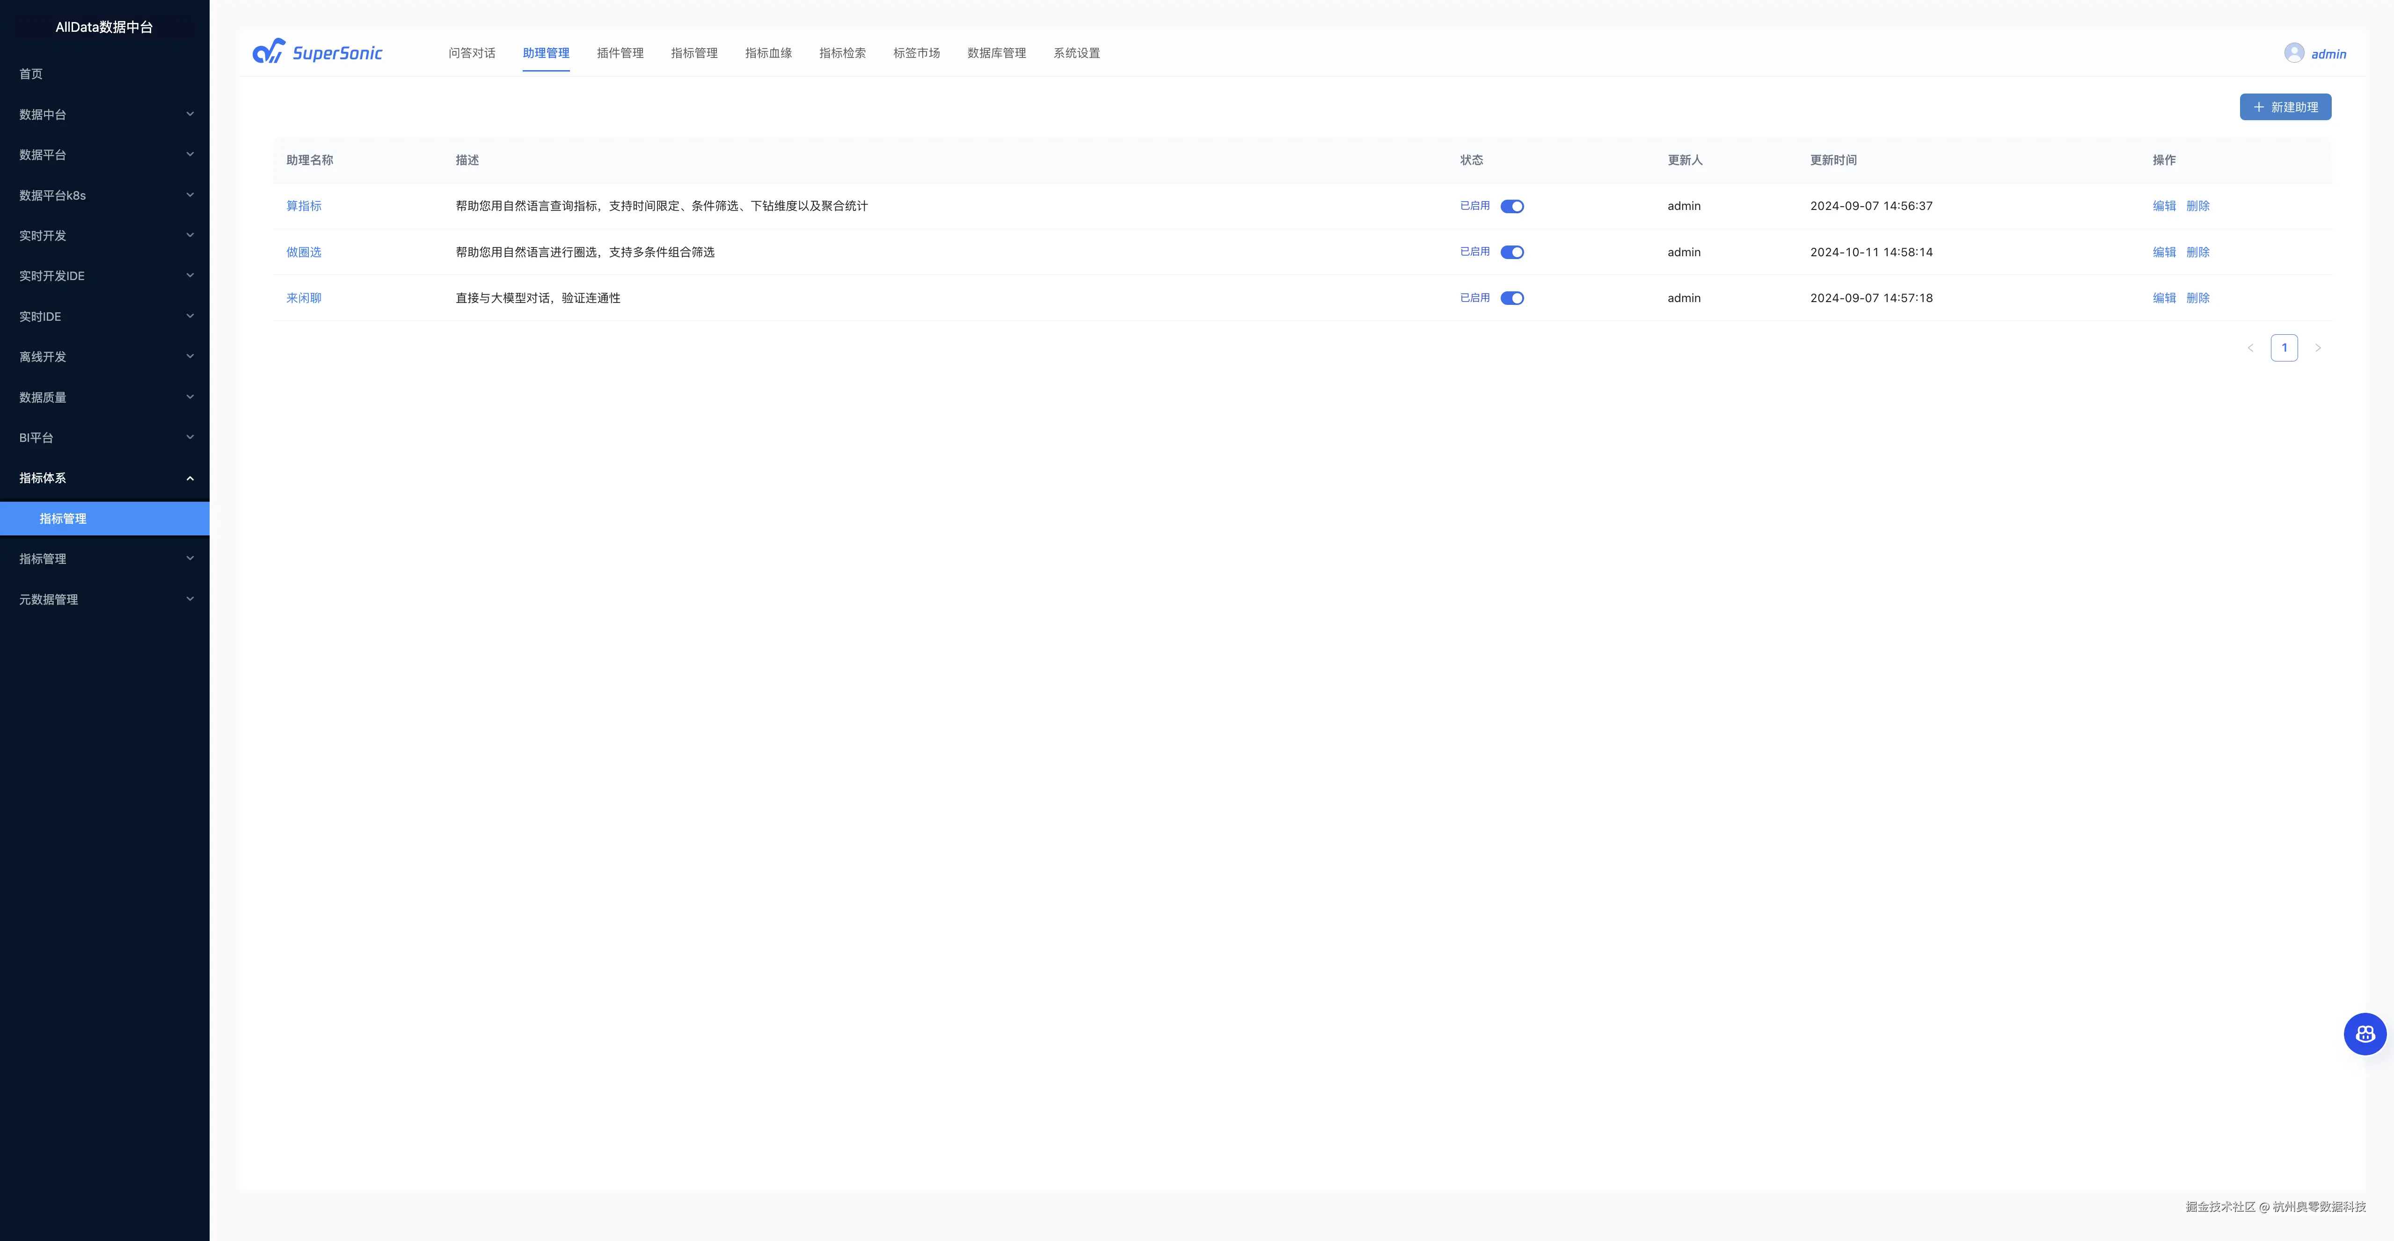Expand the 数据中台 sidebar menu
This screenshot has height=1241, width=2394.
click(104, 114)
